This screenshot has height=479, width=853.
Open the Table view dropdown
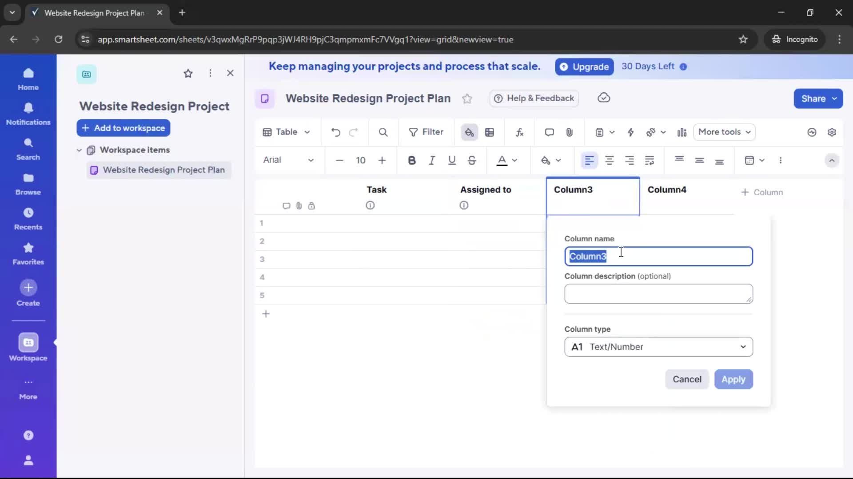coord(286,132)
